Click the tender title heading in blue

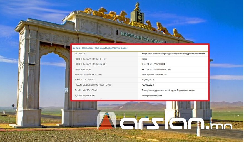(99, 48)
